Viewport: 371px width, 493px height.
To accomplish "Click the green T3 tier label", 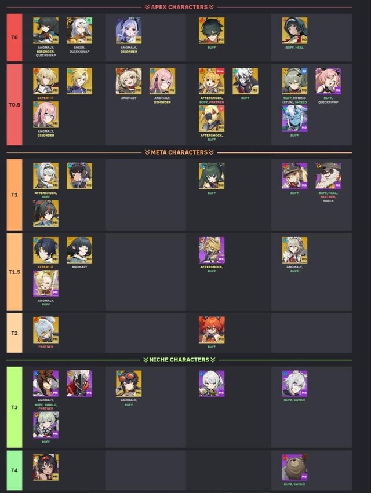I will pos(14,407).
